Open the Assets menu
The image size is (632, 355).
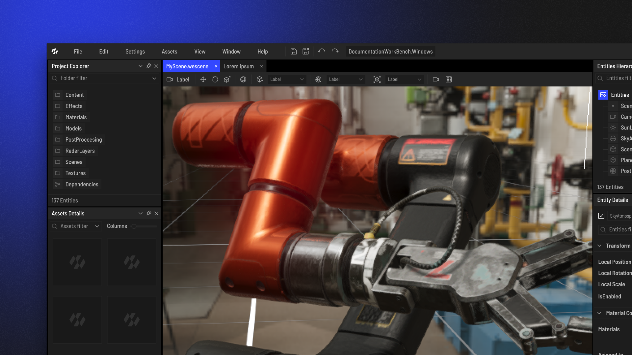[x=170, y=52]
